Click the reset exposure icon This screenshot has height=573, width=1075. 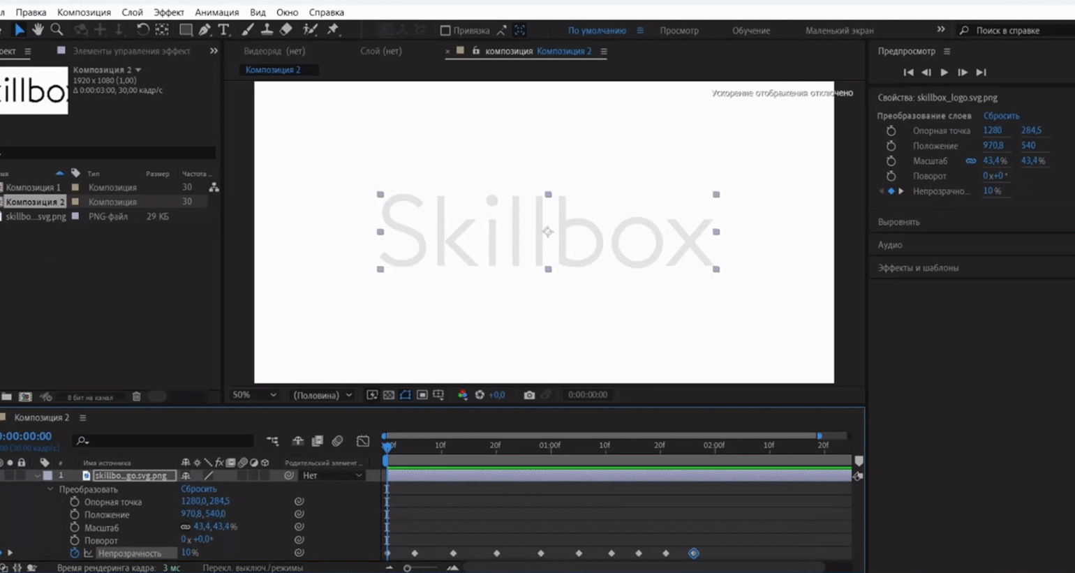pos(480,395)
